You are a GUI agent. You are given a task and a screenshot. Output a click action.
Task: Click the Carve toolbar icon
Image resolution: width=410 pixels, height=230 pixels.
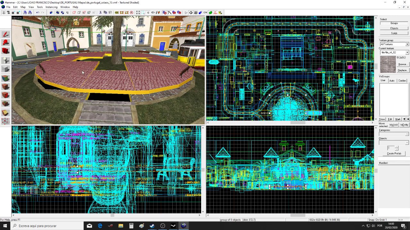click(51, 13)
